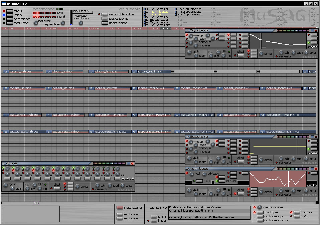Enable disk rec button
Screen dimensions: 320x225
pyautogui.click(x=10, y=23)
